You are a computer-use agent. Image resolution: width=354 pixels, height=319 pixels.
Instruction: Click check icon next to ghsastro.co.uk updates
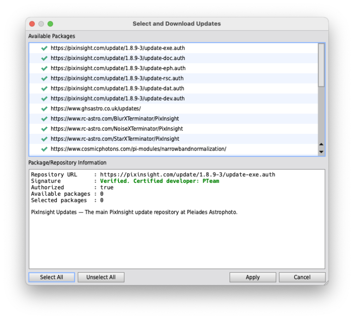point(44,108)
